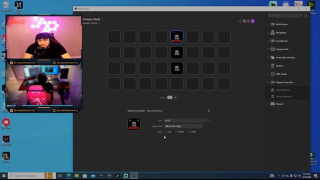Click the Streamlabs Desktop category icon

tap(272, 57)
